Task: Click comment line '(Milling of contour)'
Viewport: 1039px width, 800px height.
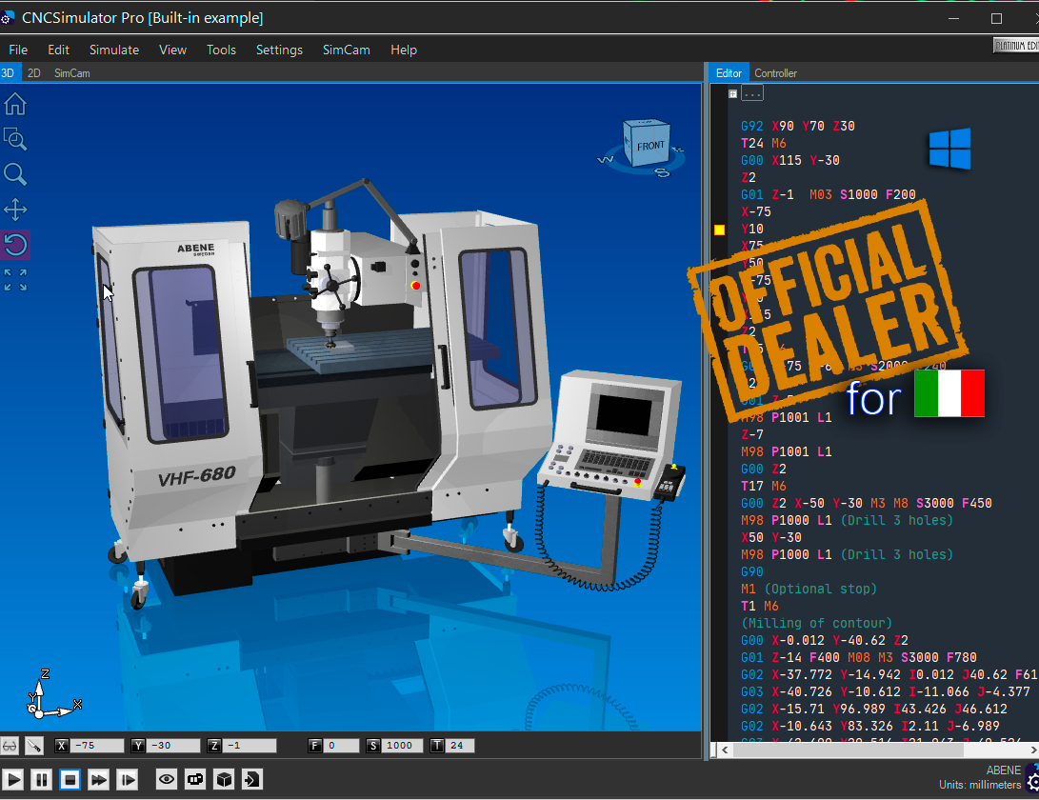Action: 816,623
